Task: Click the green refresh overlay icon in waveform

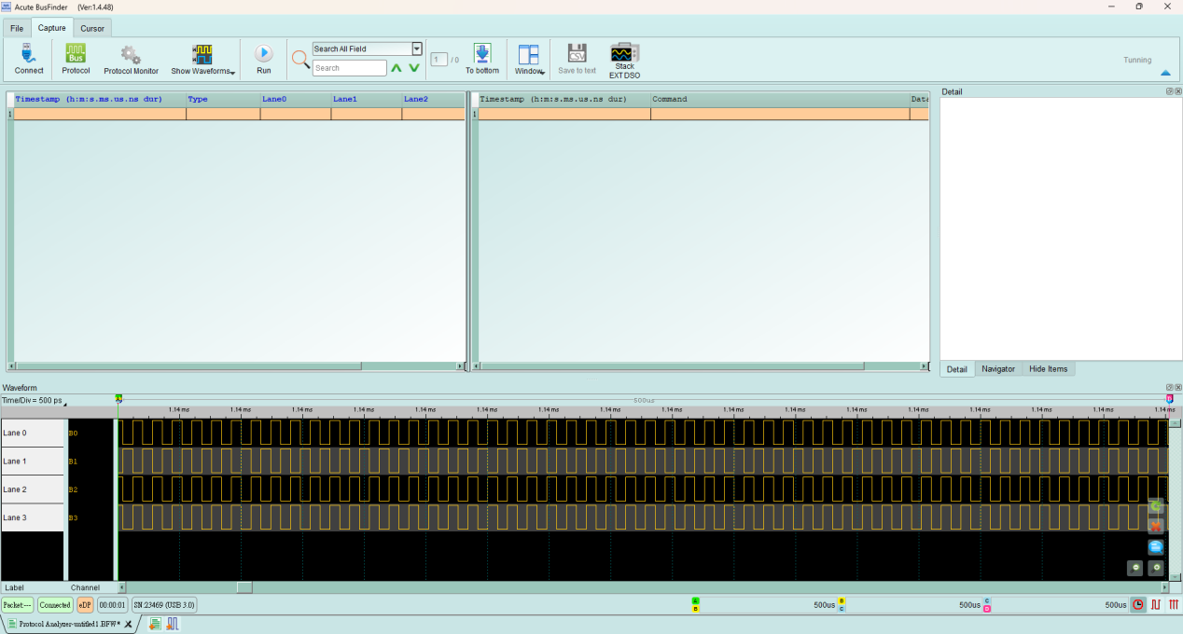Action: pos(1156,506)
